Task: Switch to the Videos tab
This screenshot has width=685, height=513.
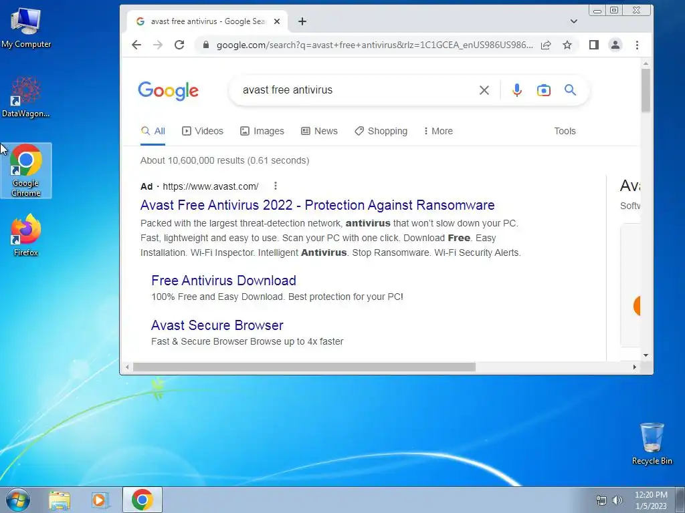Action: (x=203, y=131)
